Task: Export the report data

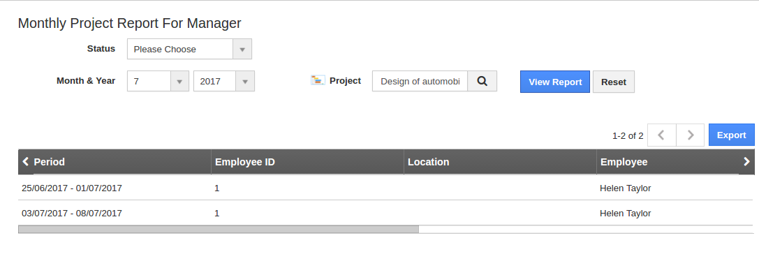Action: 731,135
